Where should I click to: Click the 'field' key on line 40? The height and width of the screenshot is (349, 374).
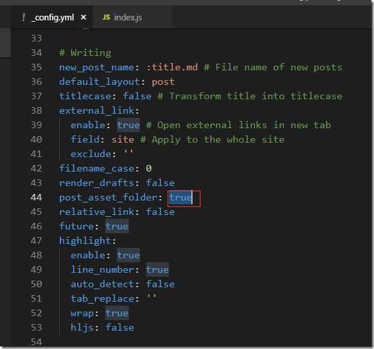click(85, 139)
